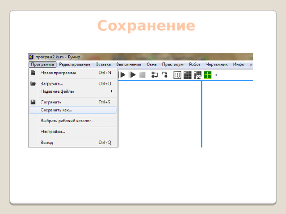Click the Save floppy disk icon

pyautogui.click(x=33, y=102)
